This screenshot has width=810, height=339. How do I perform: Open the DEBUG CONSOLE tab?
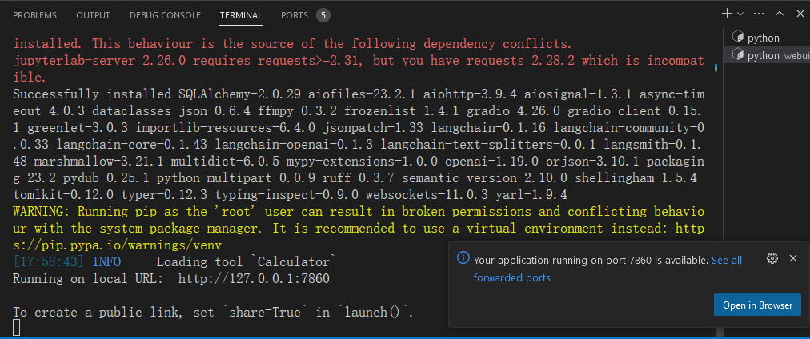[164, 15]
